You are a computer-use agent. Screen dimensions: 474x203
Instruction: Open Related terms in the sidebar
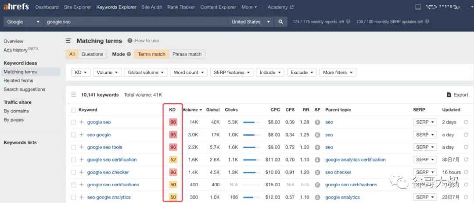[18, 80]
